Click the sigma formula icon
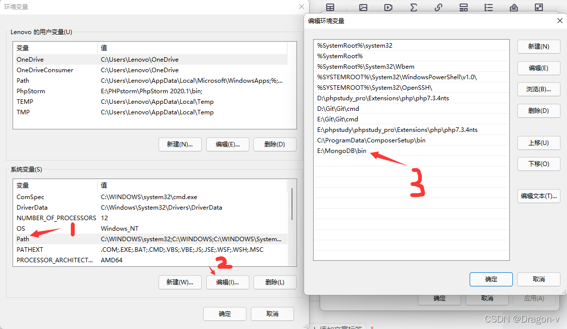Screen dimensions: 567x329 pos(413,7)
